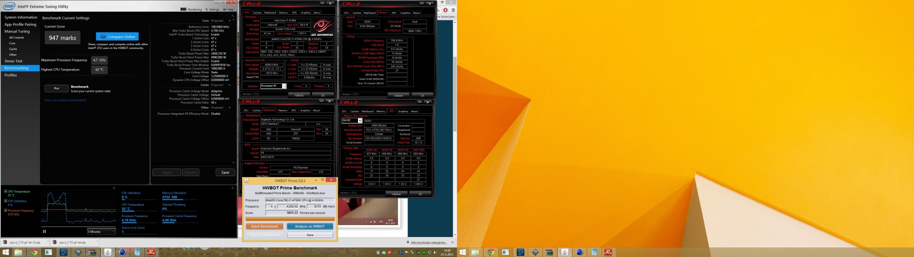Open the CPU-Z G1 icon in left taskbar

[x=151, y=252]
